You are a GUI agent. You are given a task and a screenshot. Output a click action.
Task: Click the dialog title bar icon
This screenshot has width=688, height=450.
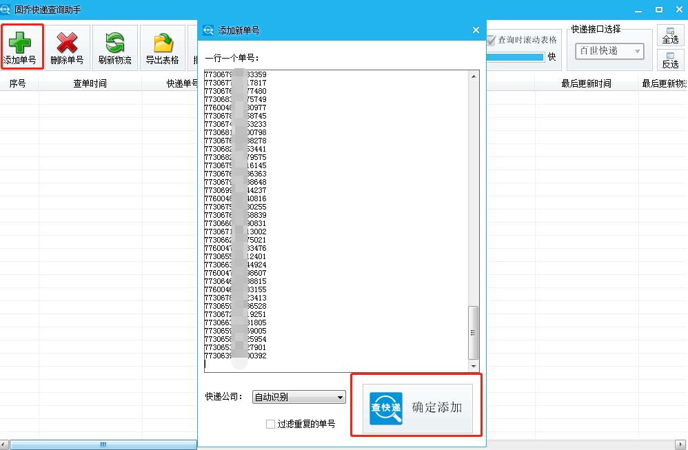(208, 30)
